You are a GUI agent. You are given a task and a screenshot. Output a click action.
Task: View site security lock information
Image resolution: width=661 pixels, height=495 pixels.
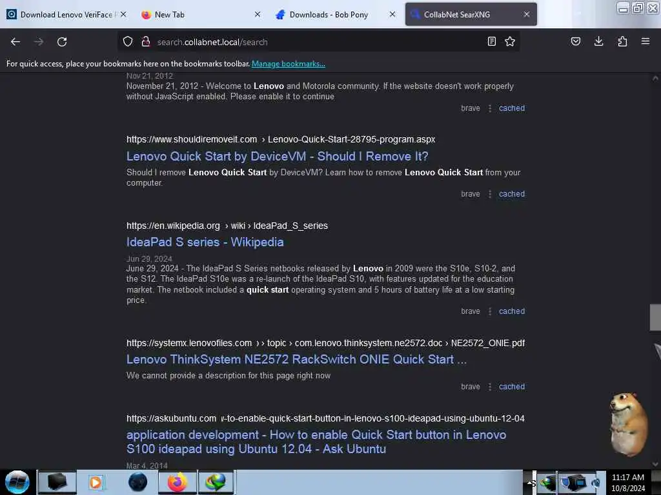(146, 42)
